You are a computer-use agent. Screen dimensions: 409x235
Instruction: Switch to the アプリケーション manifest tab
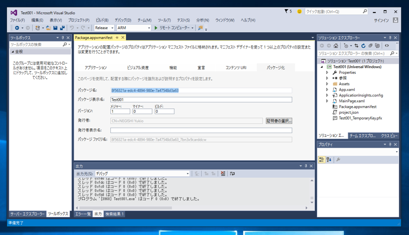point(96,67)
